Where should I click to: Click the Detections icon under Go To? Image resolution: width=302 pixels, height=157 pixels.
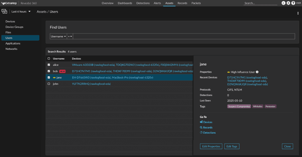tap(201, 133)
